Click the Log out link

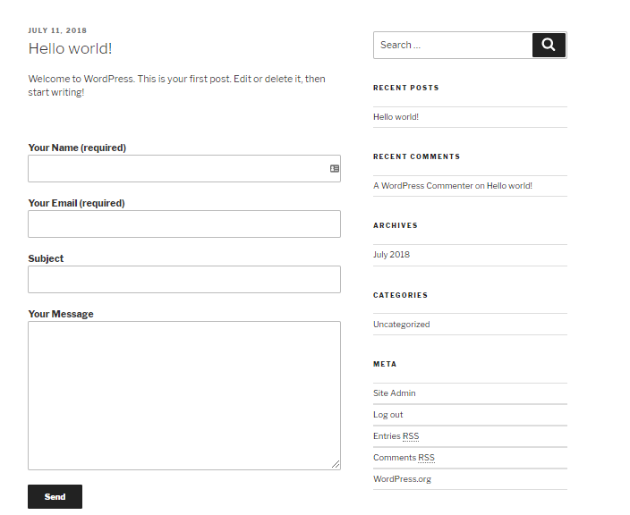(x=387, y=415)
